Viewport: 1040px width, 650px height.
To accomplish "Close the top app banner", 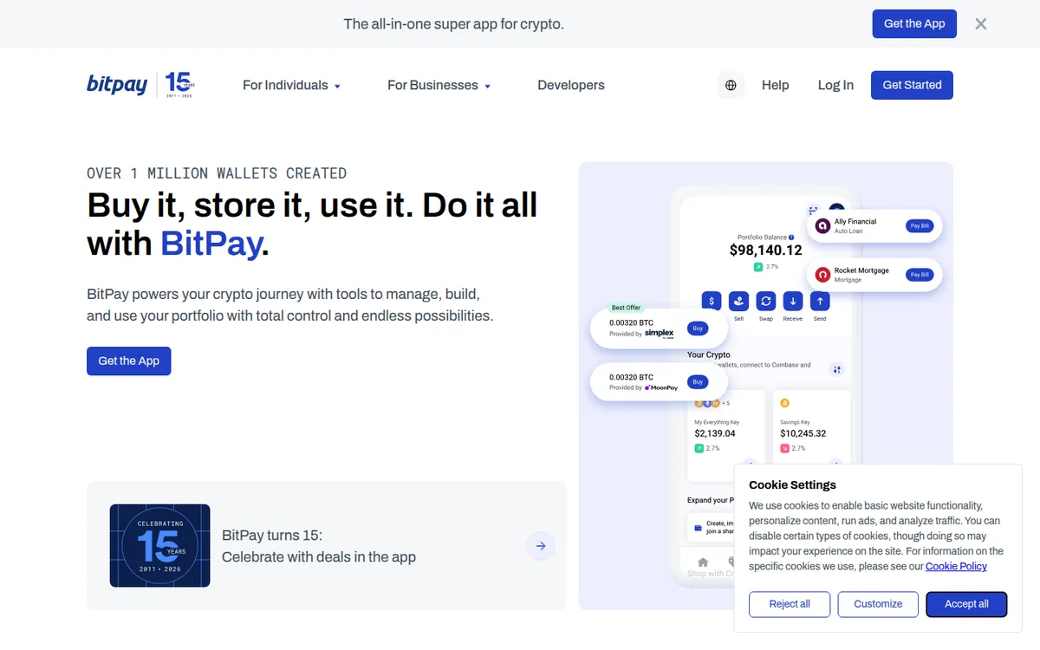I will point(981,24).
